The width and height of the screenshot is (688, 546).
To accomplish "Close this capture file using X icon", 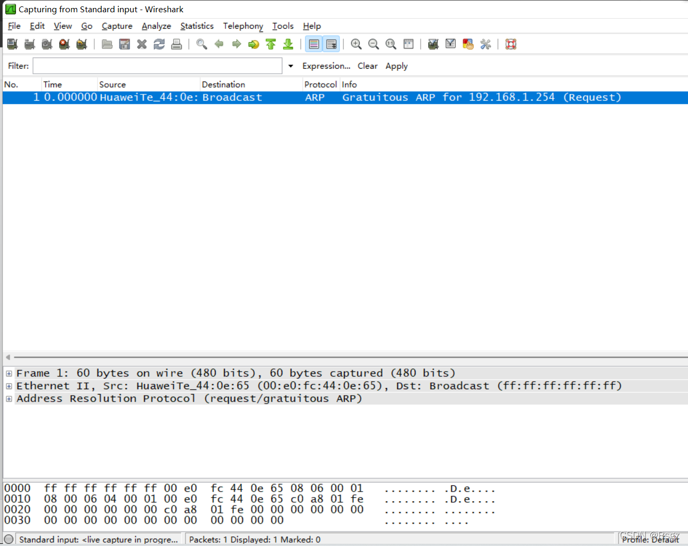I will (142, 44).
